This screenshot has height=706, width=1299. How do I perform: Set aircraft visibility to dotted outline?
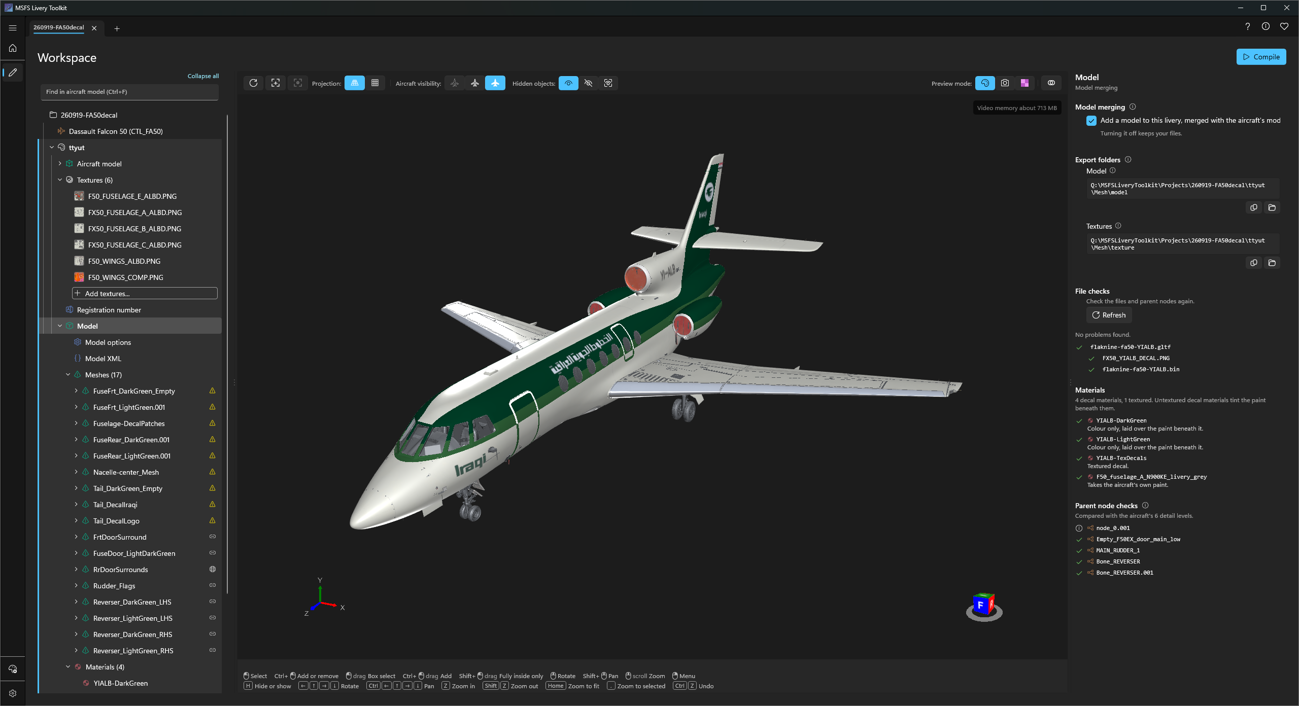tap(455, 83)
